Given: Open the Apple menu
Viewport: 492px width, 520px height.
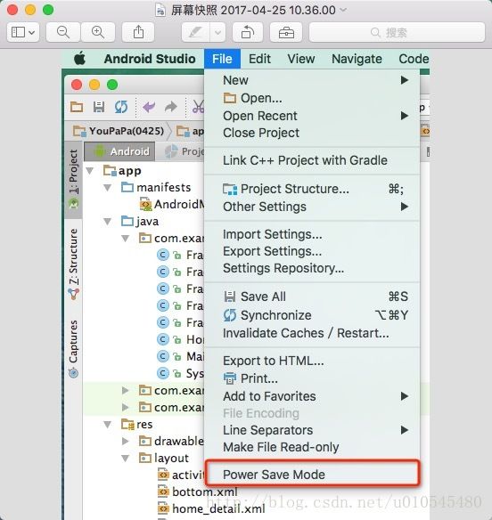Looking at the screenshot, I should click(79, 59).
